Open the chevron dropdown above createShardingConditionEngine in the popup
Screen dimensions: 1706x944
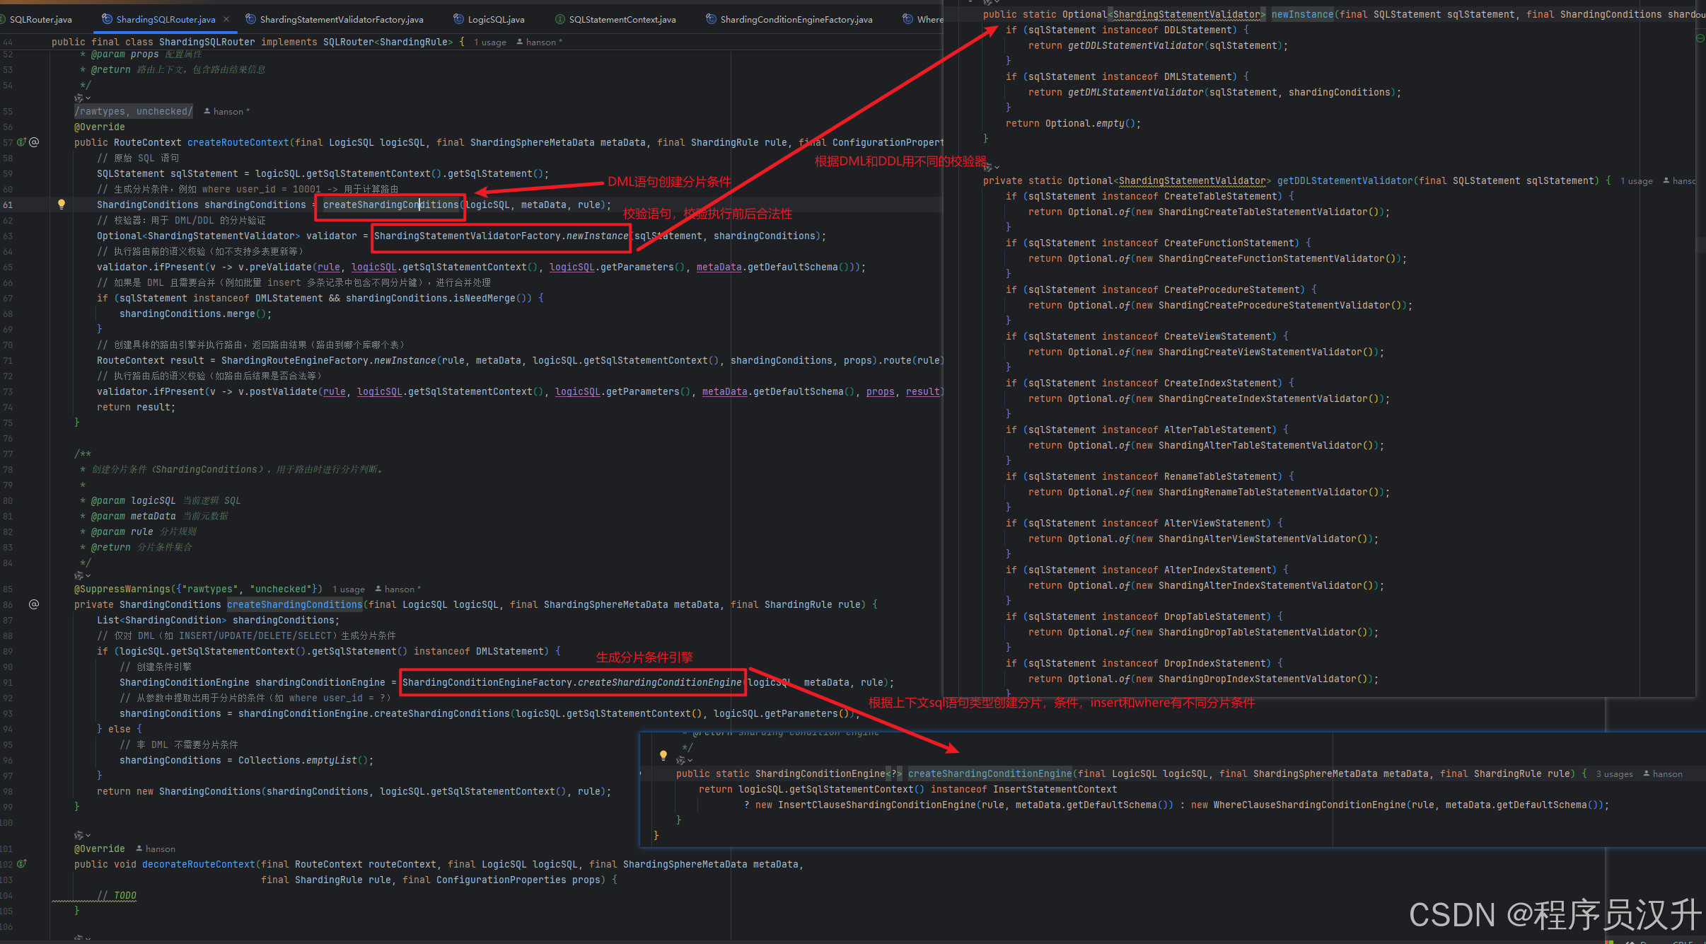coord(690,760)
